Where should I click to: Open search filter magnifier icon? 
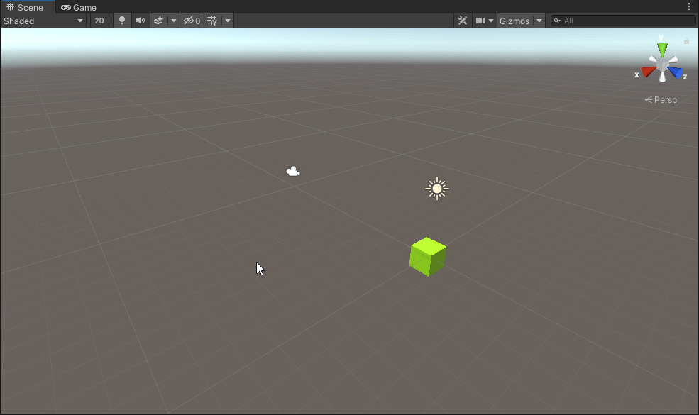point(557,21)
